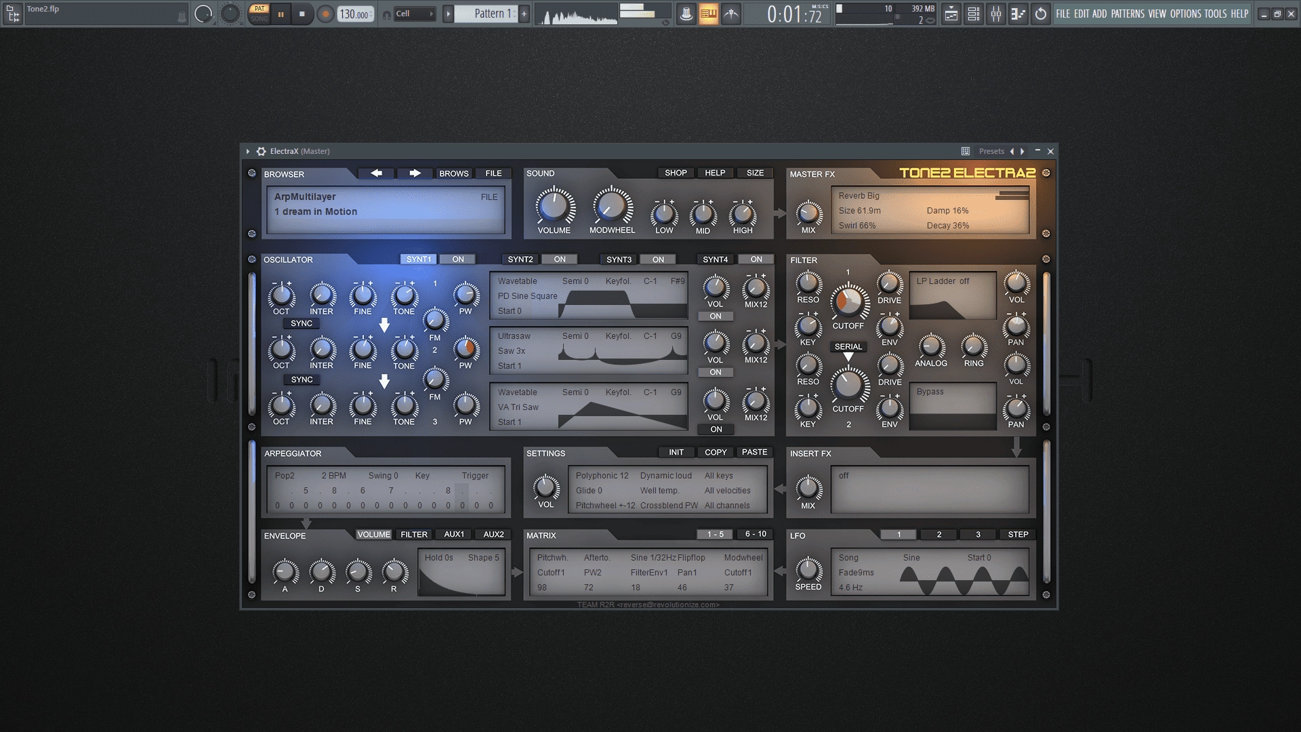Viewport: 1301px width, 732px height.
Task: Click the ElectraX preset list grid icon
Action: point(966,151)
